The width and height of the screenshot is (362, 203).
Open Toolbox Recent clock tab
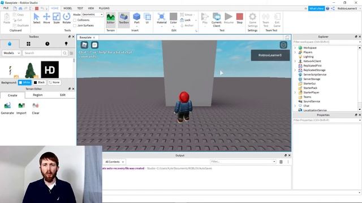pos(48,44)
